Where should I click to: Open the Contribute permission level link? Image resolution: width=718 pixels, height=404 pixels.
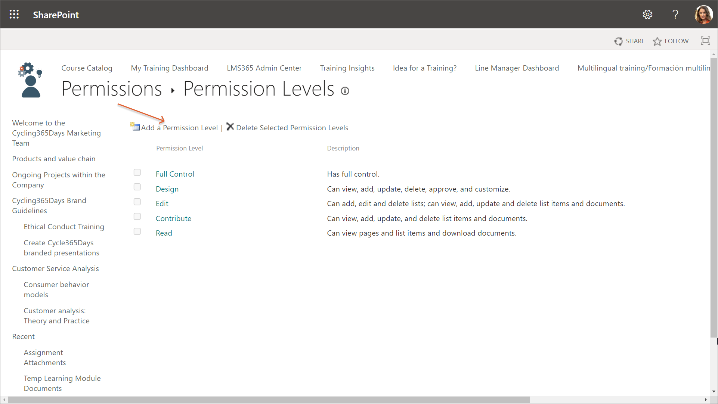[x=173, y=218]
